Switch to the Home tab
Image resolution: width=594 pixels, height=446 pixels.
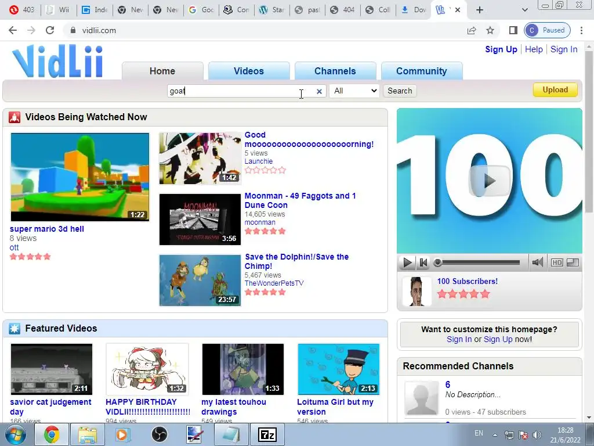[162, 71]
